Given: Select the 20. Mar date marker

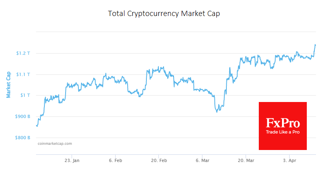Looking at the screenshot, I should 246,160.
